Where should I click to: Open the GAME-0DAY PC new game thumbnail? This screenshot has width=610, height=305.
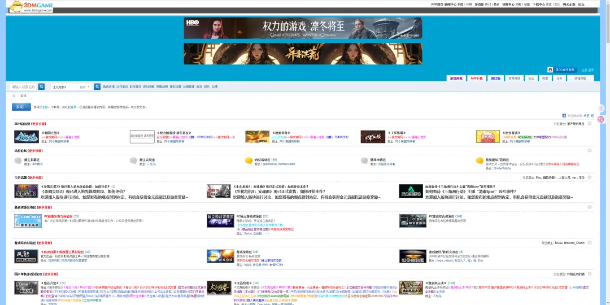[x=28, y=221]
